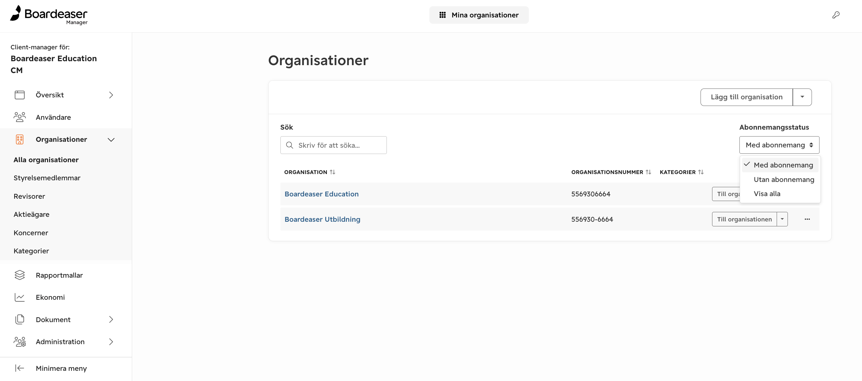
Task: Click the magnifier icon in search field
Action: pos(289,145)
